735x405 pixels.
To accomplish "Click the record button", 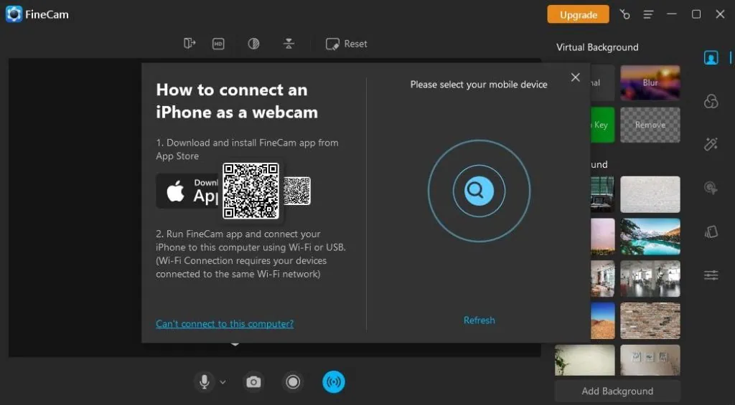I will point(293,382).
